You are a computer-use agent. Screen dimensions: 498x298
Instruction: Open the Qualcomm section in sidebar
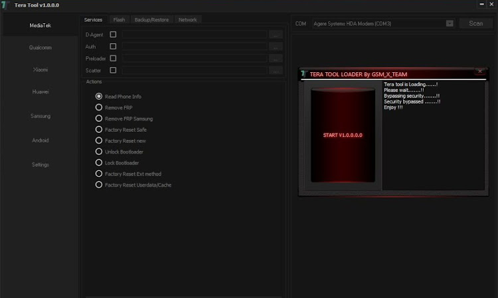(x=40, y=48)
